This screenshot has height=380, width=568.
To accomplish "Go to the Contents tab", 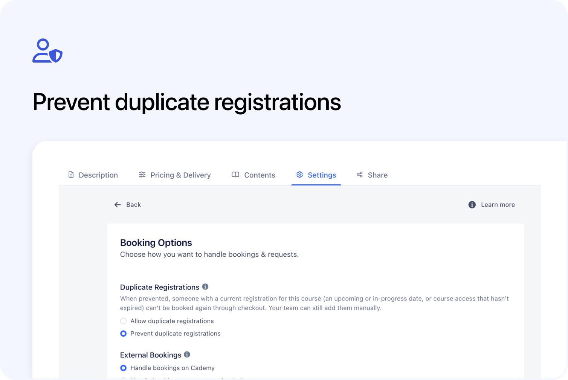I will [253, 175].
